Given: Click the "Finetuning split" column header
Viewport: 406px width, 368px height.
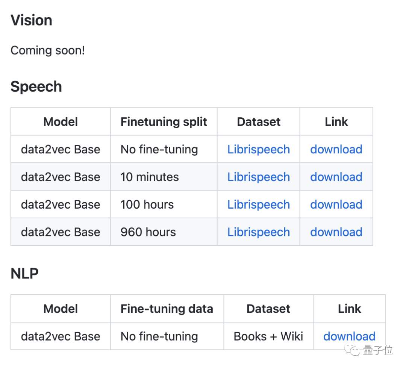Looking at the screenshot, I should [164, 122].
